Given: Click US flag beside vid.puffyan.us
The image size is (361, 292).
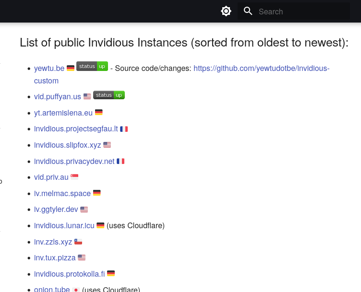Looking at the screenshot, I should click(x=87, y=96).
